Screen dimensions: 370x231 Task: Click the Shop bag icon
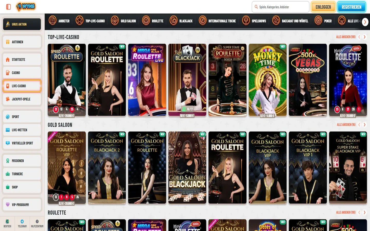click(x=8, y=187)
